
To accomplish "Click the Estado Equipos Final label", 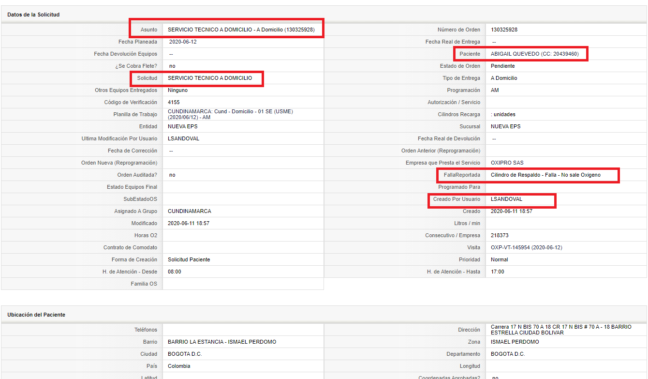I will click(x=132, y=187).
